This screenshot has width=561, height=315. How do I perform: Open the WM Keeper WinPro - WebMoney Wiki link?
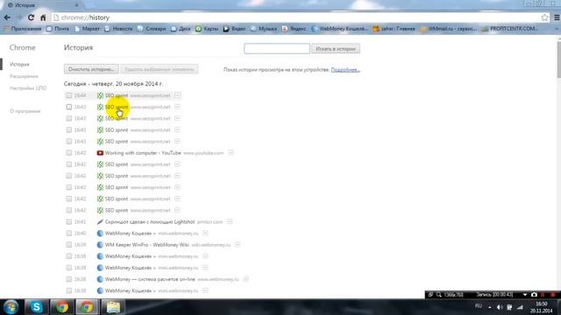click(x=146, y=245)
